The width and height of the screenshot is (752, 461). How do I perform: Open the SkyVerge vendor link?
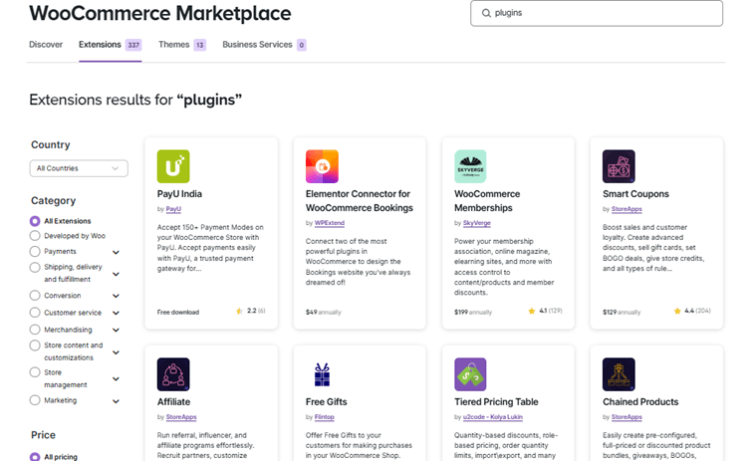[477, 223]
